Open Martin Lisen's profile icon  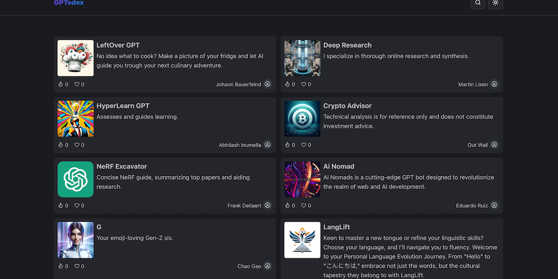pos(494,84)
